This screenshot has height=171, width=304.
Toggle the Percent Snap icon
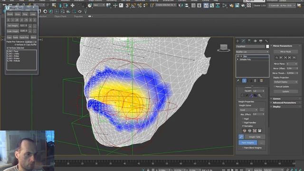click(x=139, y=5)
